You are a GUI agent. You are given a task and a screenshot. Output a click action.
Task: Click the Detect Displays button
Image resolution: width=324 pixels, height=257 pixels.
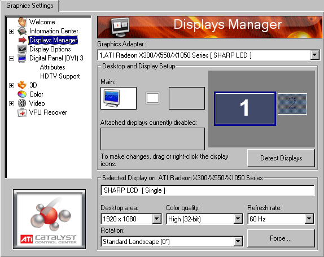[x=281, y=158]
